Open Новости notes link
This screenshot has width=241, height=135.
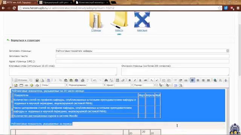click(119, 30)
